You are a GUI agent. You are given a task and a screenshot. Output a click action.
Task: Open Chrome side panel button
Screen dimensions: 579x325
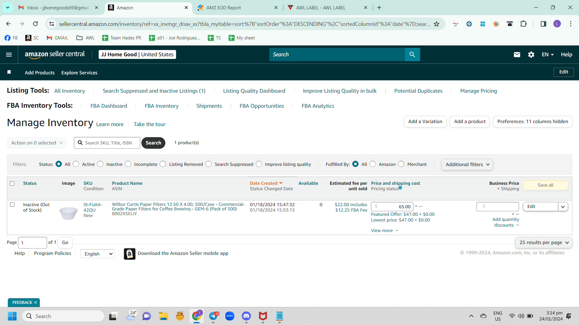tap(543, 24)
